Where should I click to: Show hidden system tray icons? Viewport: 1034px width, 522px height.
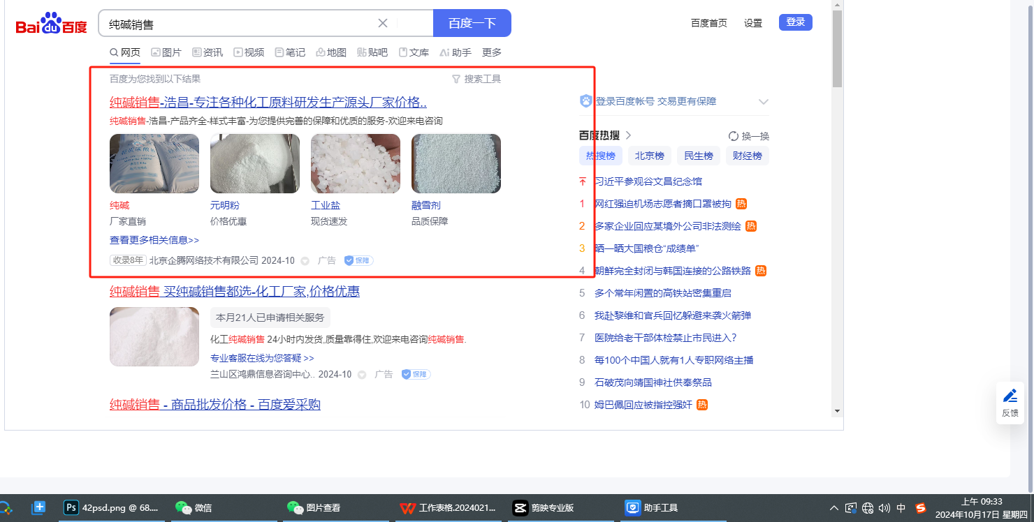point(834,508)
